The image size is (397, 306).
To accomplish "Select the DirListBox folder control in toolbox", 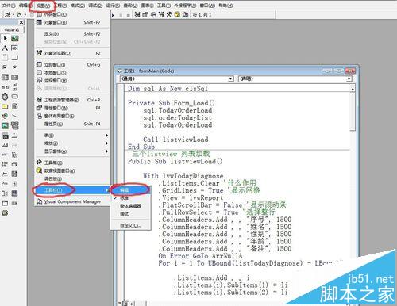I will 5,106.
